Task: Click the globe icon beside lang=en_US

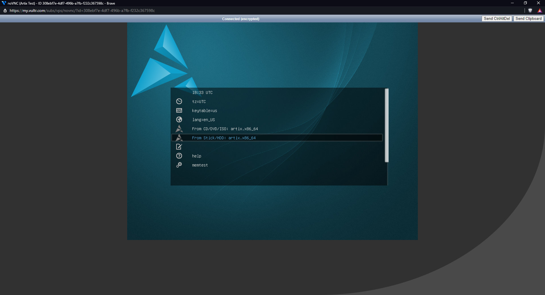Action: 179,119
